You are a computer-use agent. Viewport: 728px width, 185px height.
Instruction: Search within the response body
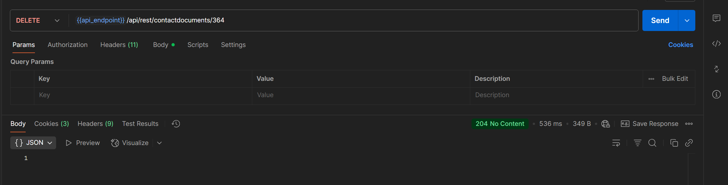point(652,143)
